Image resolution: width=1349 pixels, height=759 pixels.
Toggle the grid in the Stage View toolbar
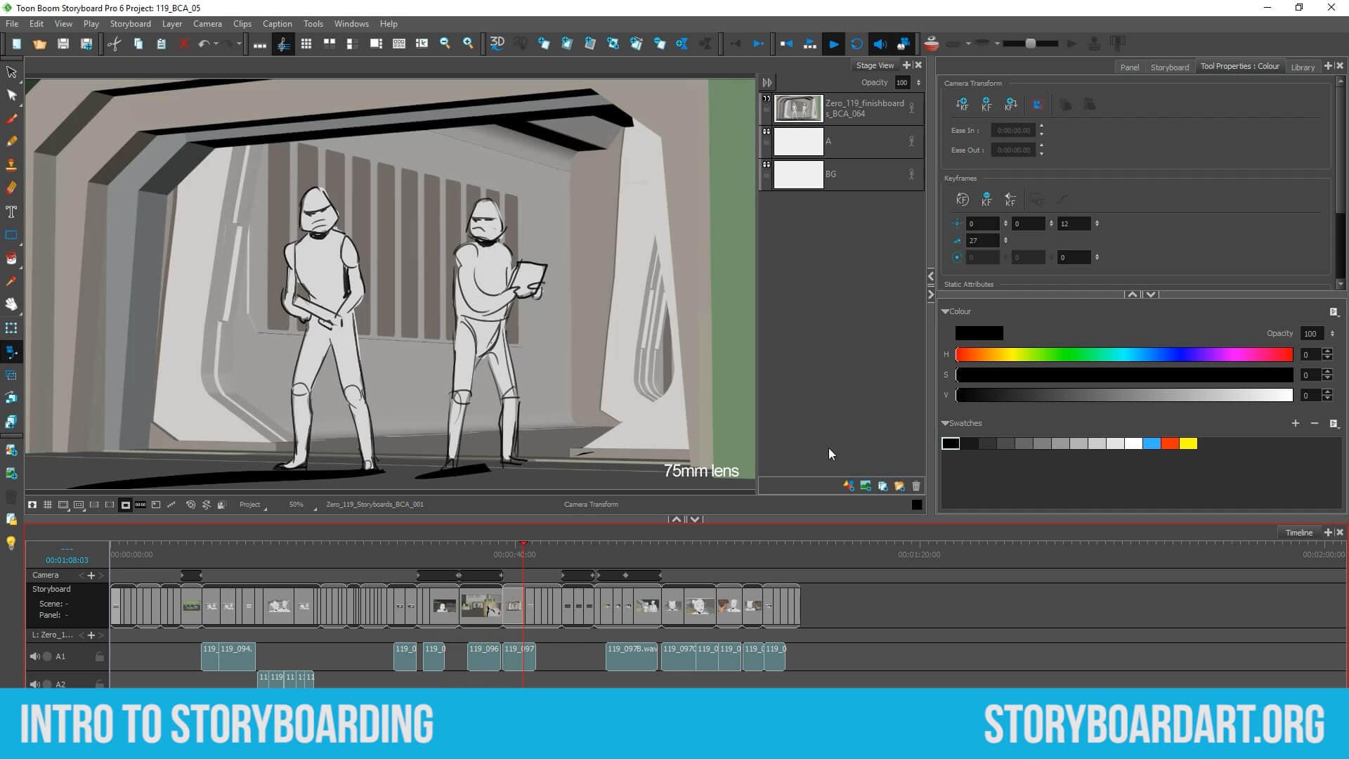pyautogui.click(x=48, y=505)
